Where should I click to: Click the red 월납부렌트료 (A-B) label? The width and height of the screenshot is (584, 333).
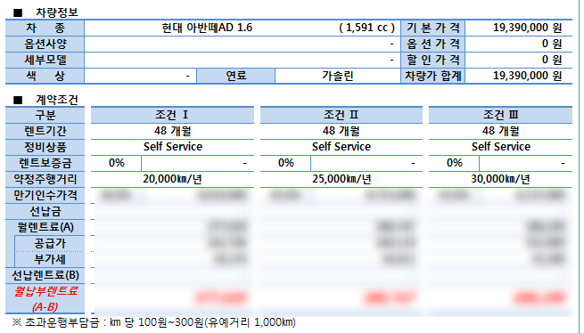click(45, 299)
